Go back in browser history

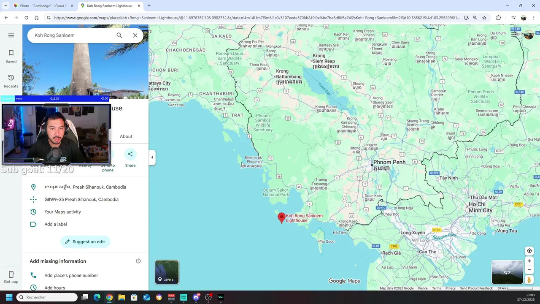coord(6,18)
